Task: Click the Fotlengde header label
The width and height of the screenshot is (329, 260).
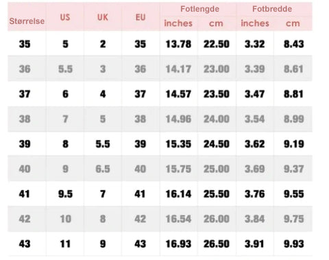Action: click(x=199, y=9)
